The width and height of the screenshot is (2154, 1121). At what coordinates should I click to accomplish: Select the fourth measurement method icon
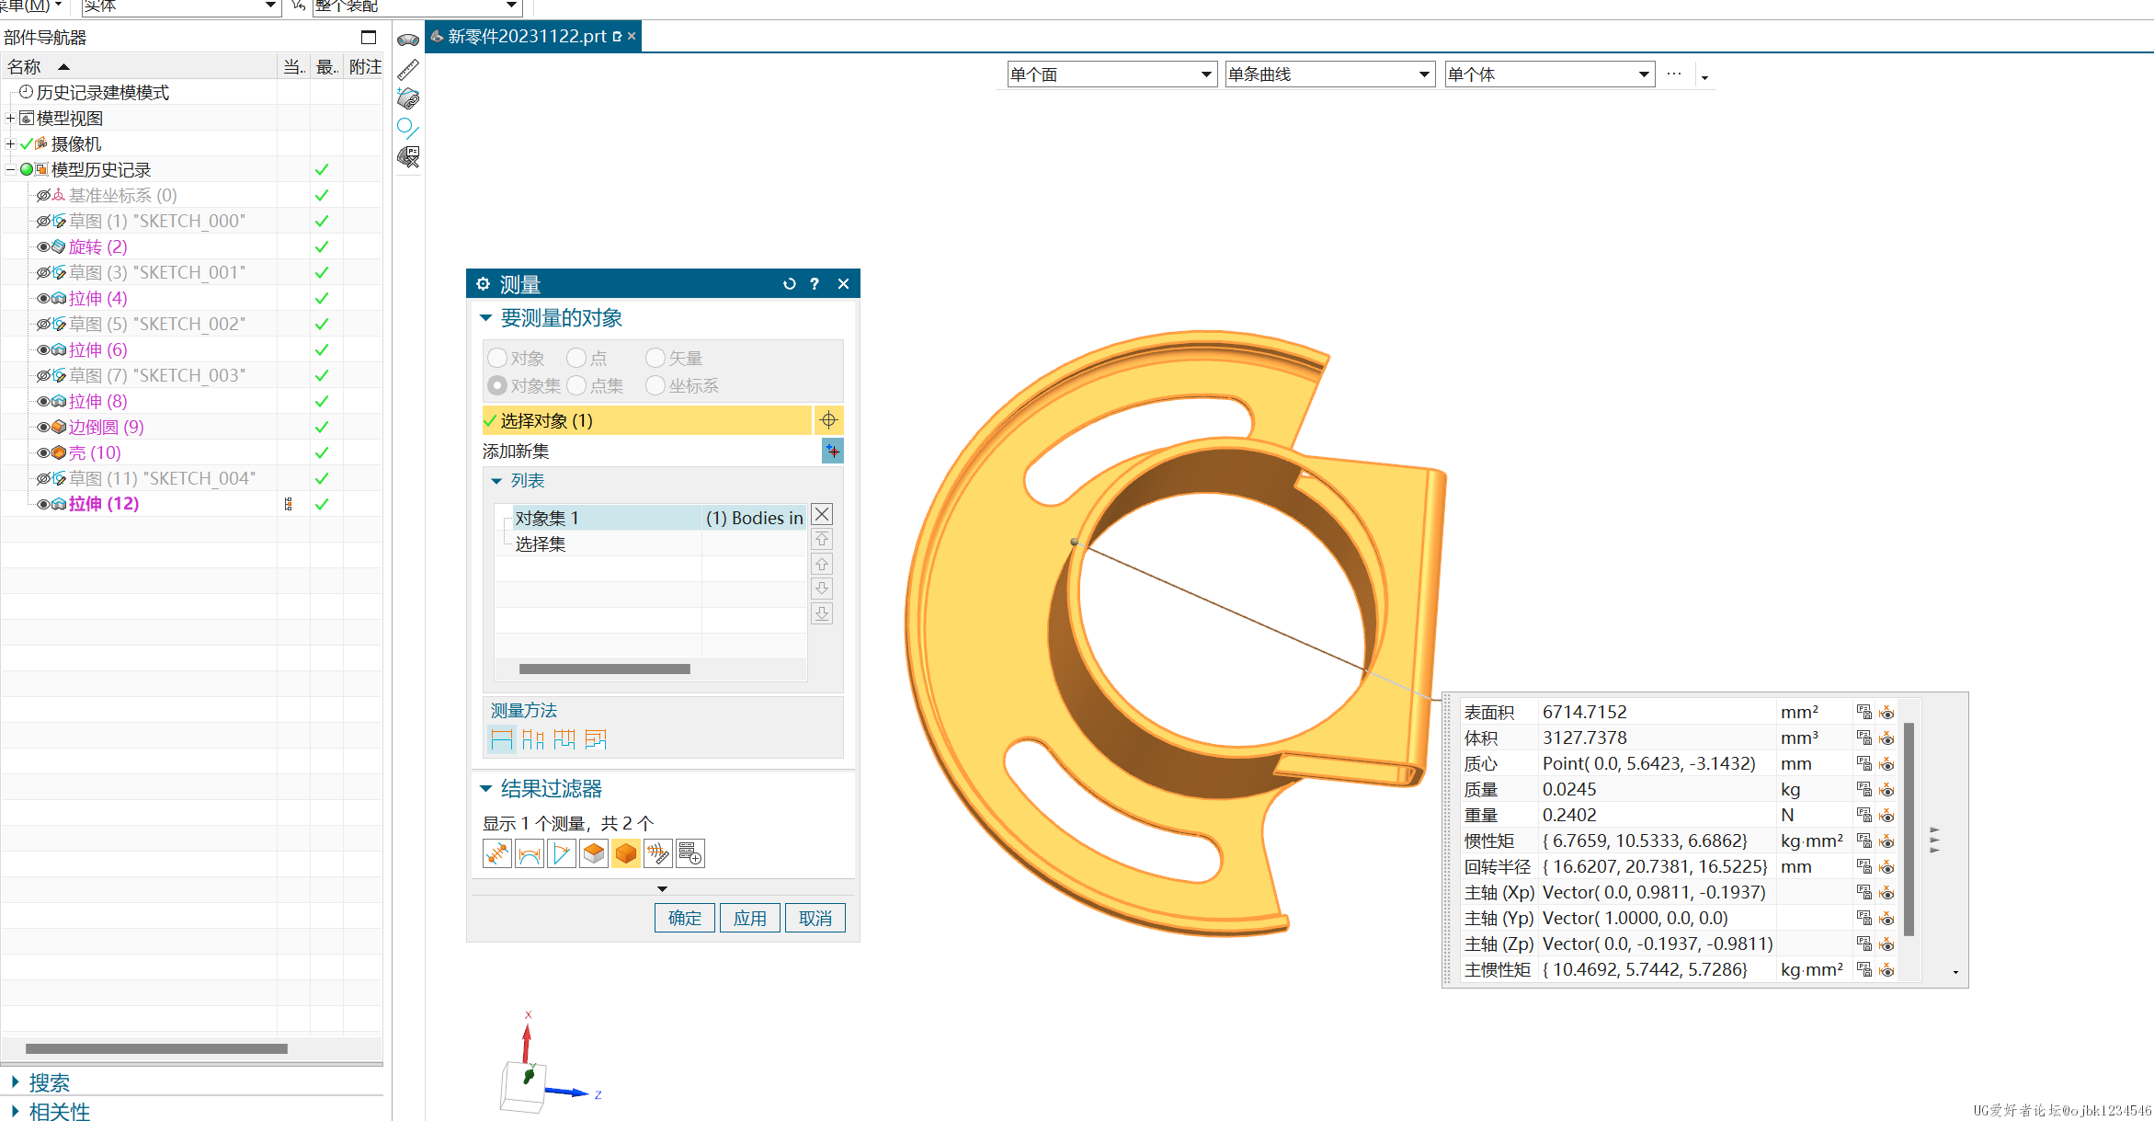pos(596,738)
